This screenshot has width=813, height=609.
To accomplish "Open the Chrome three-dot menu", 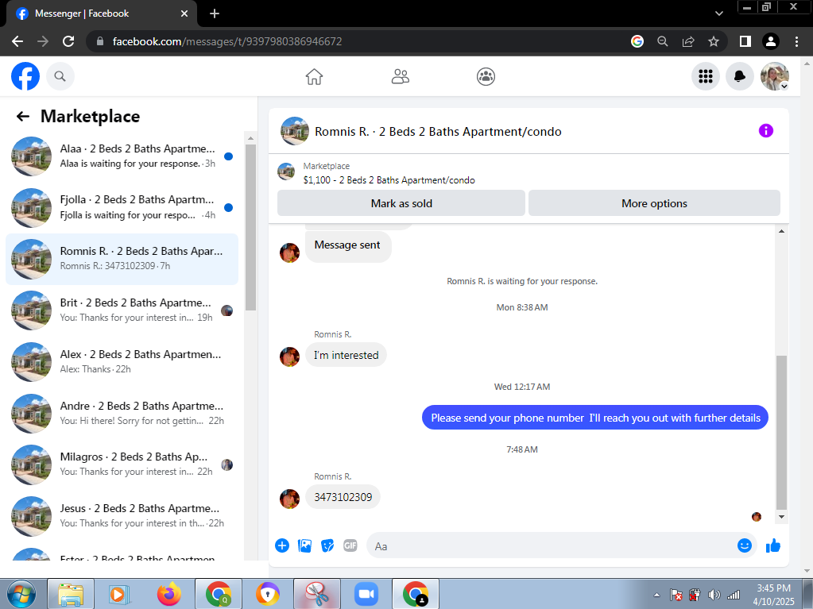I will point(797,41).
